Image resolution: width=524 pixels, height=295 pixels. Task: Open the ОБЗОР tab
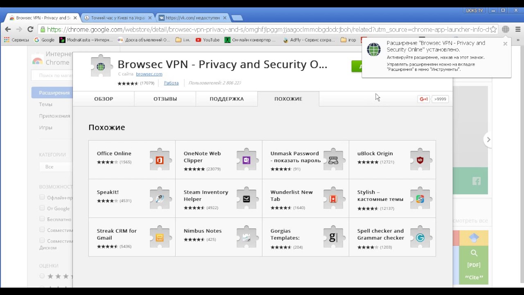104,99
